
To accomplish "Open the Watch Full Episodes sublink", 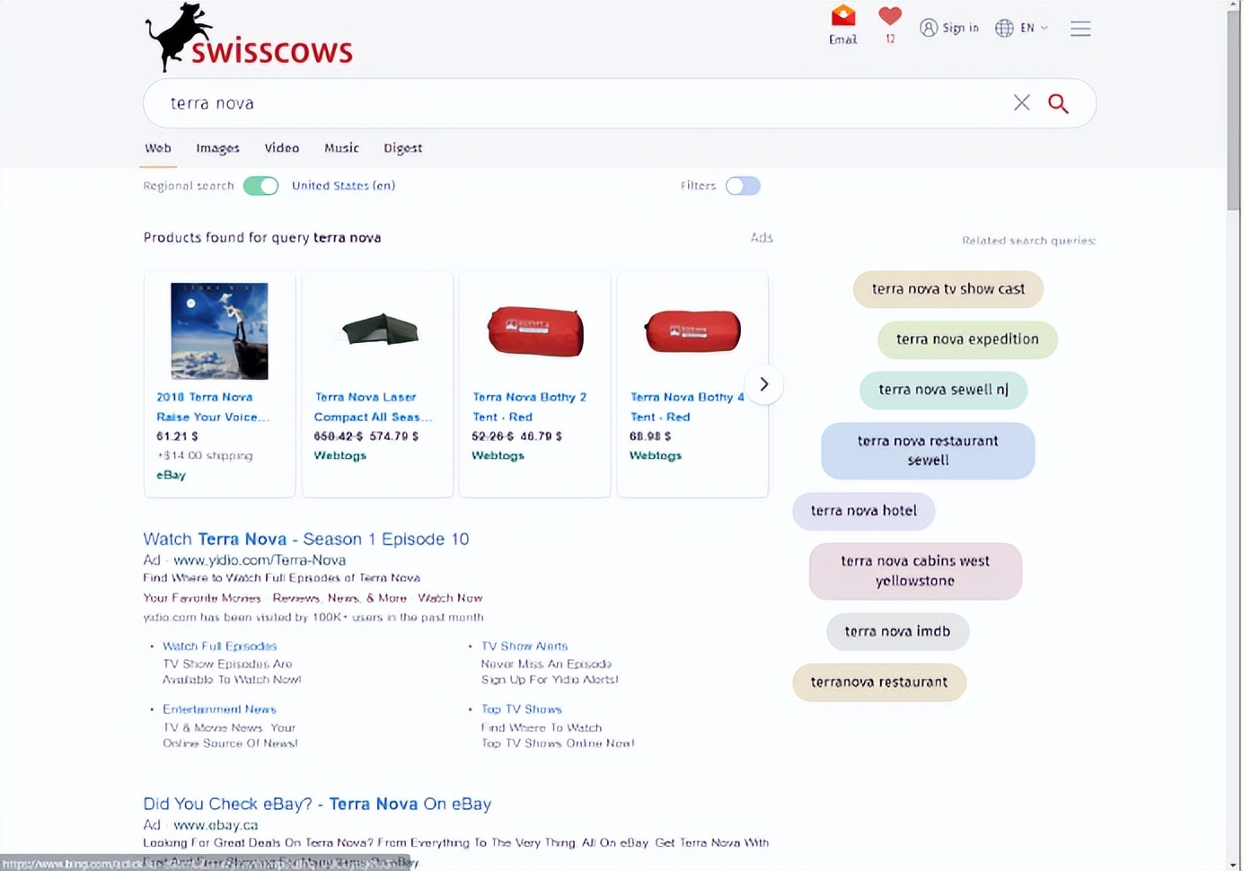I will click(x=219, y=647).
